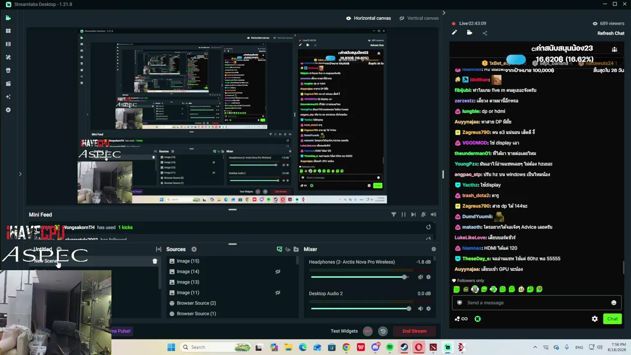Switch ENG input language in tray

579,347
